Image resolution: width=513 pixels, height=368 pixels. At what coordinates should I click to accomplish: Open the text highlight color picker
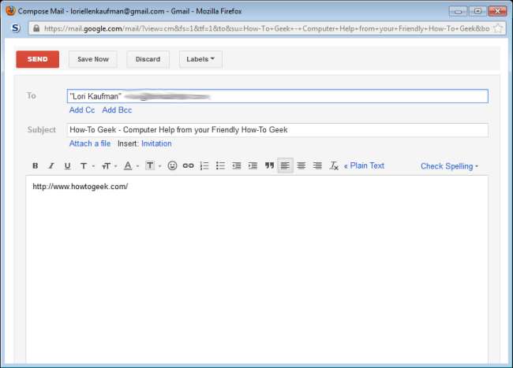(x=152, y=166)
